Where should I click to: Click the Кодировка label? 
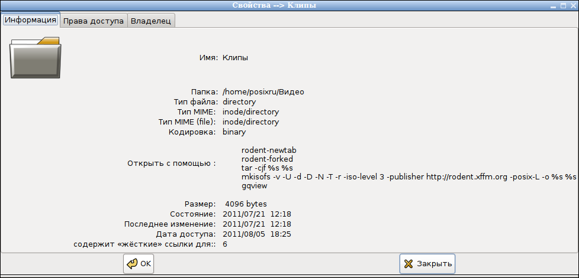tap(192, 132)
